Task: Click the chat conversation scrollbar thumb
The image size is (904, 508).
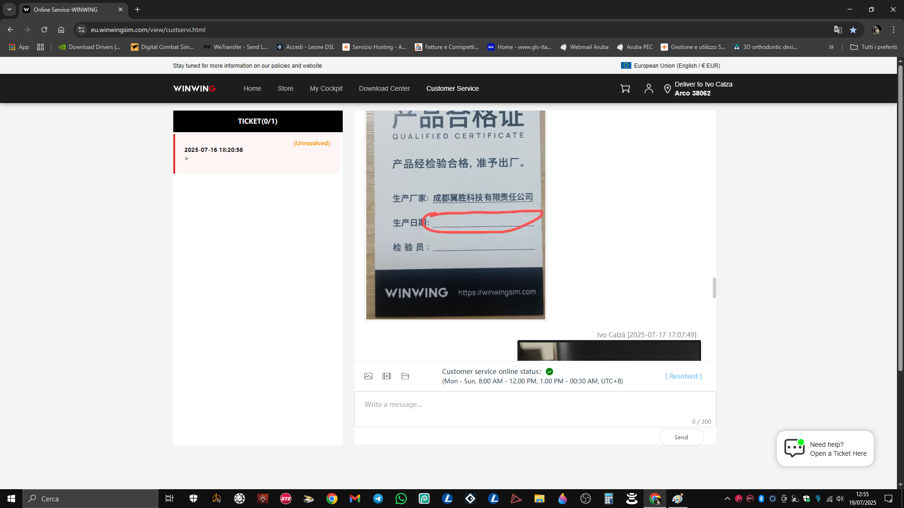Action: pos(714,288)
